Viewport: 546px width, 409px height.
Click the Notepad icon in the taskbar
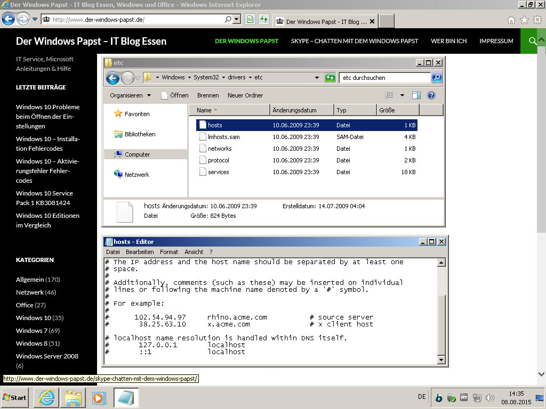point(126,398)
